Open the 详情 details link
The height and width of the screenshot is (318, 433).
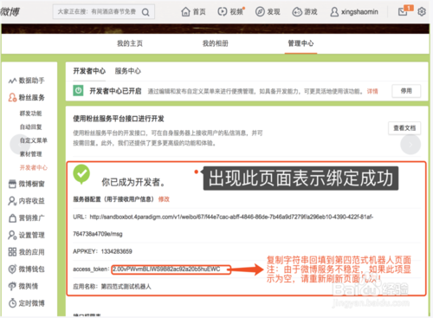coord(372,91)
